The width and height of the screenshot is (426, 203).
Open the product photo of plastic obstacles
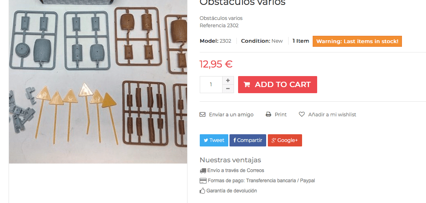click(98, 81)
